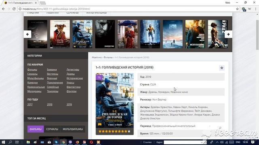Switch the ENG input language indicator
The image size is (259, 145).
click(x=238, y=142)
